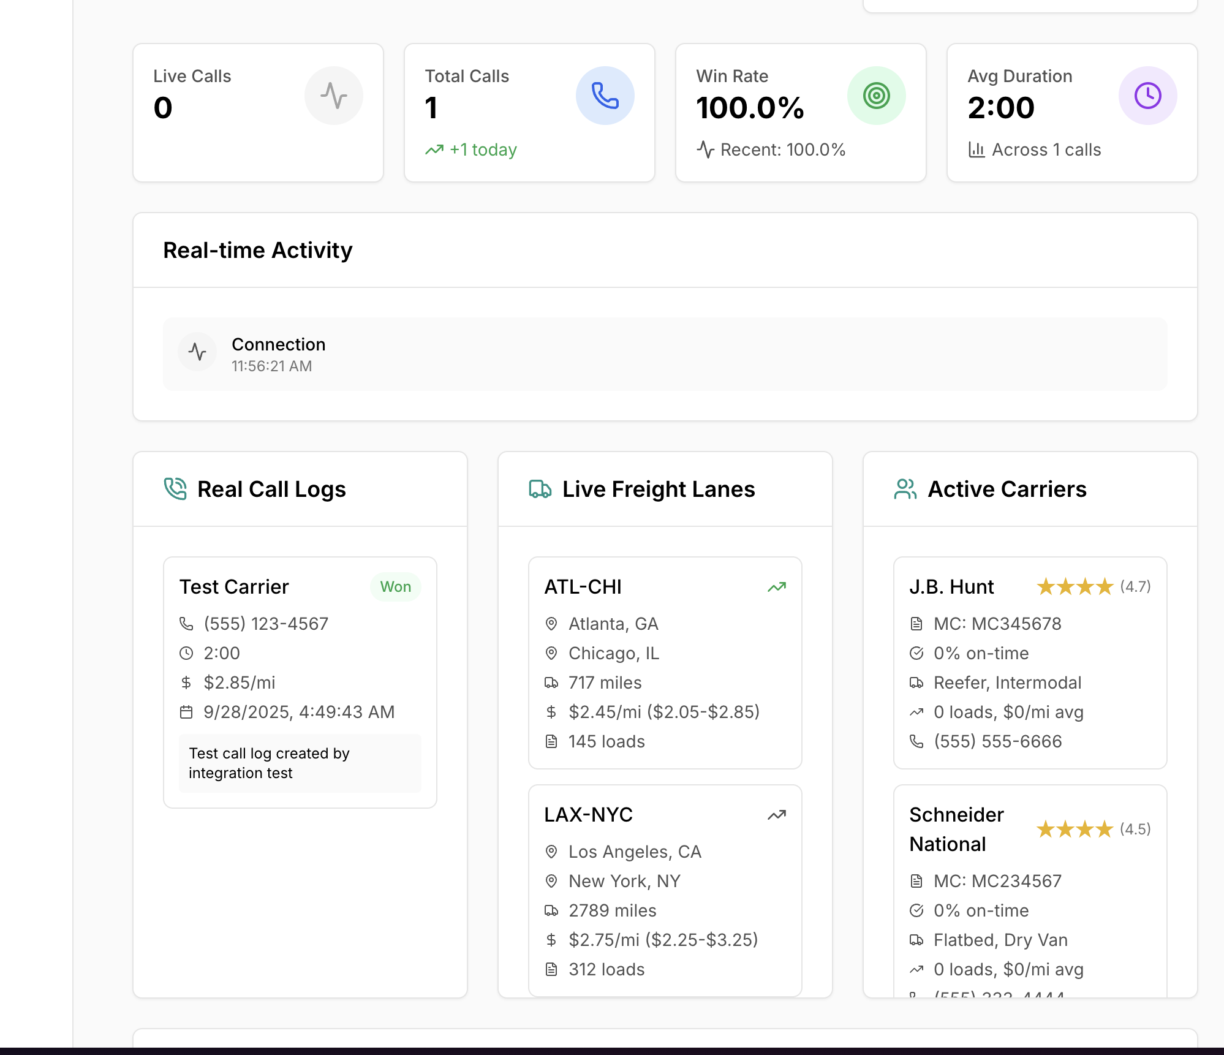This screenshot has width=1224, height=1055.
Task: Click the truck icon beside Live Freight Lanes
Action: 540,489
